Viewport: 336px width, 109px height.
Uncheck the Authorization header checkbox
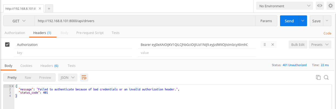click(8, 45)
